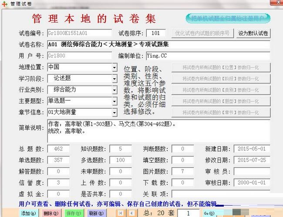Click the 解答题数 field

click(58, 171)
